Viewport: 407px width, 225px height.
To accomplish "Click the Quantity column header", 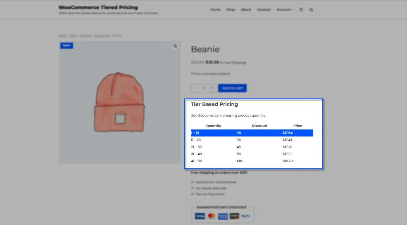I will point(214,126).
